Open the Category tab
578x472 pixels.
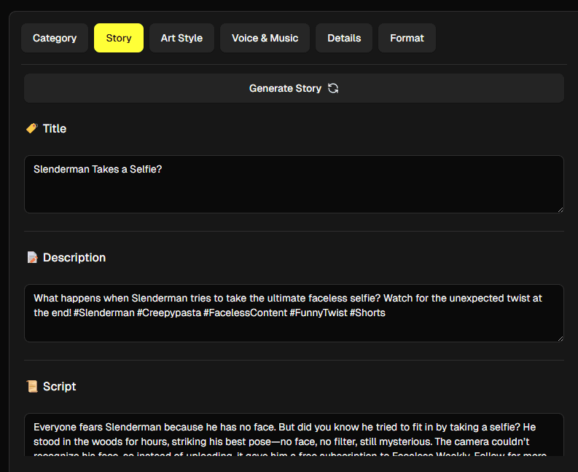pyautogui.click(x=55, y=38)
